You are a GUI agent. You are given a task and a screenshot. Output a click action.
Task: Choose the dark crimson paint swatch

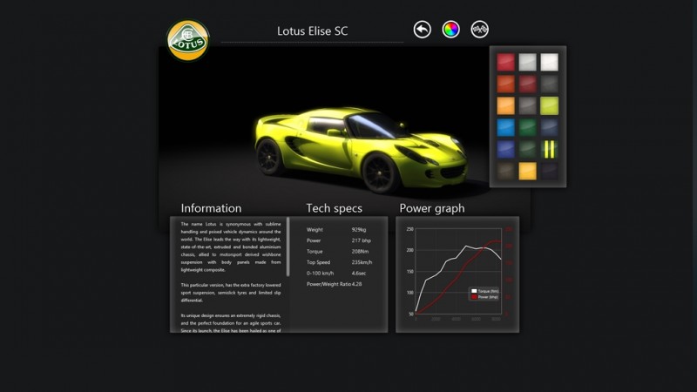(x=528, y=84)
